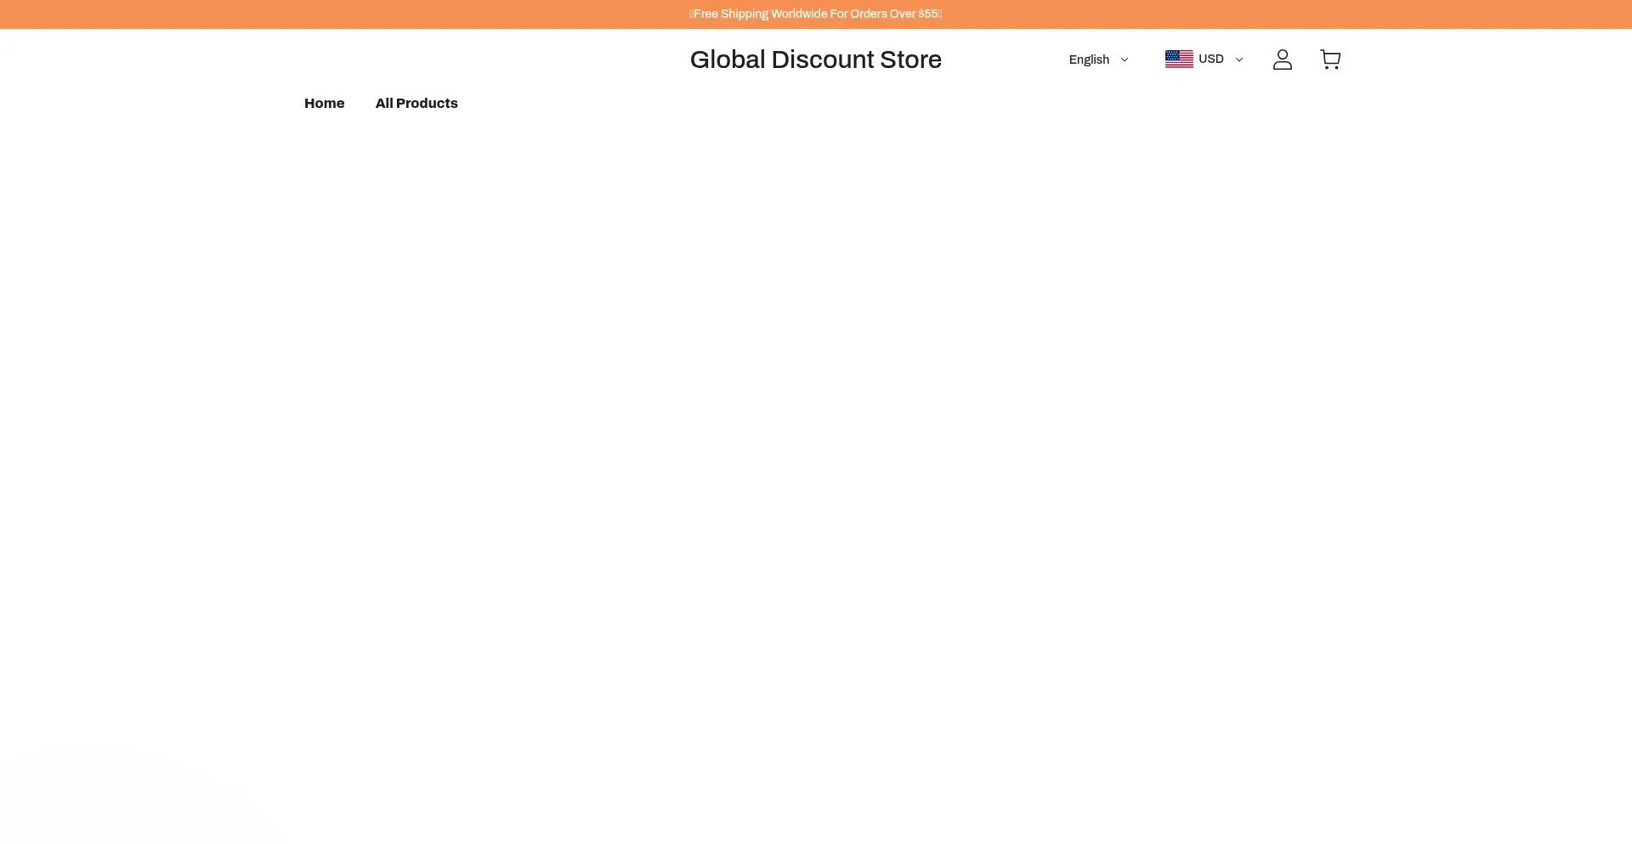Viewport: 1632px width, 844px height.
Task: Open the All Products menu item
Action: 416,104
